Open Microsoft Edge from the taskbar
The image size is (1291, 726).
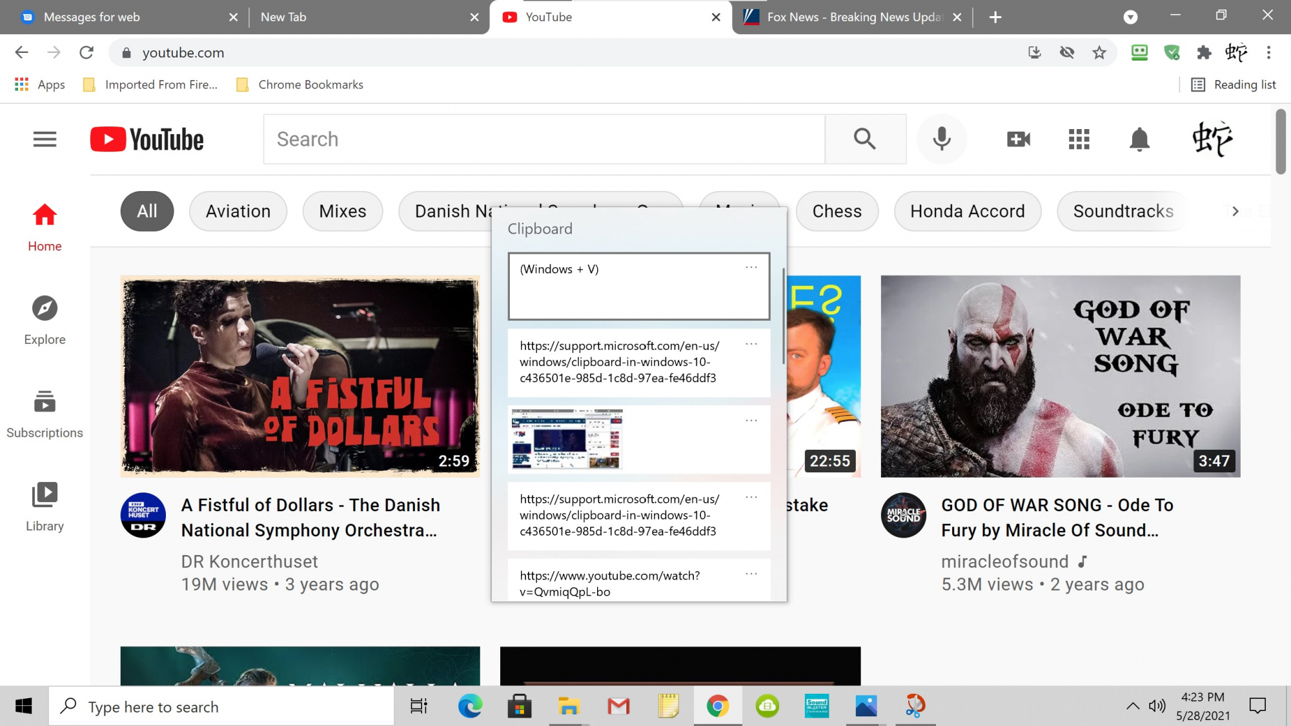tap(470, 707)
